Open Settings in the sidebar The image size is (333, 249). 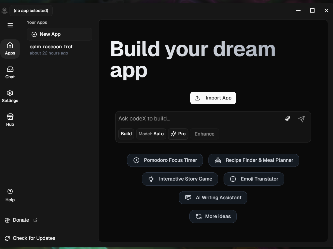(x=10, y=96)
